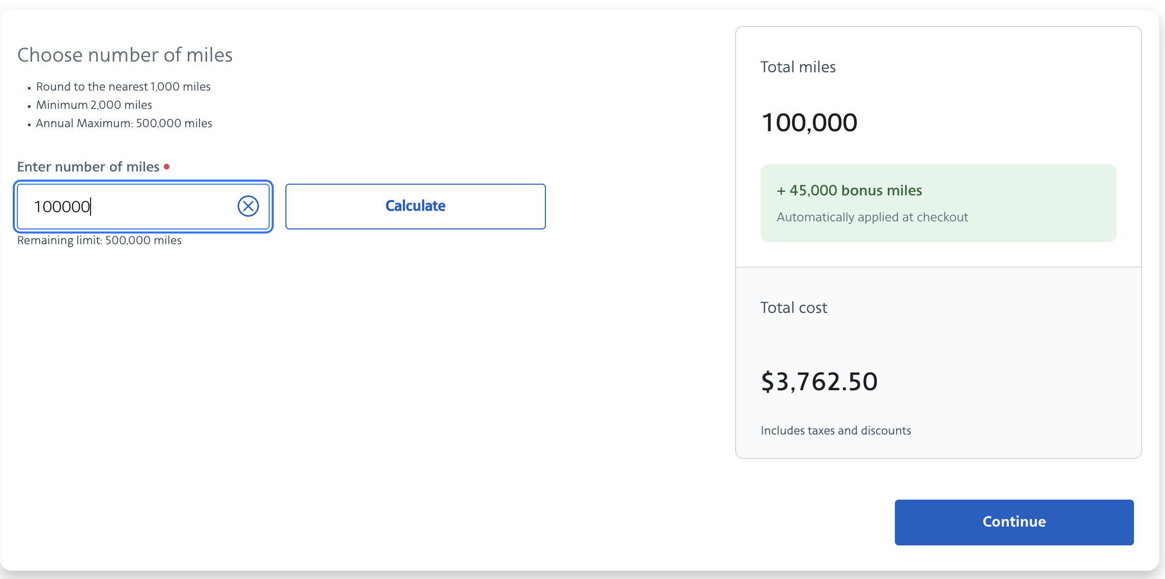
Task: Click the 'Minimum 2,000 miles' bullet
Action: coord(94,105)
